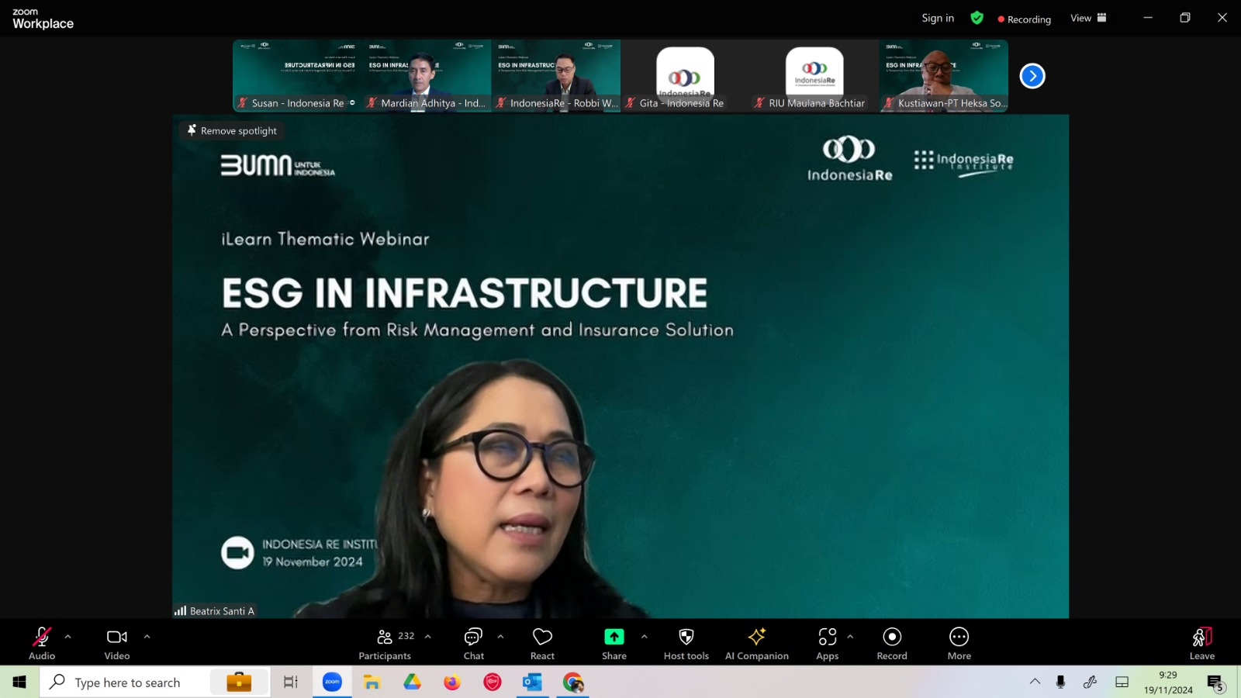1241x698 pixels.
Task: Open Host tools shield menu
Action: 686,644
